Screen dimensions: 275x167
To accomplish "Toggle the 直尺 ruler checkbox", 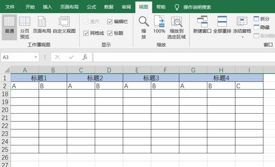I will [x=86, y=22].
